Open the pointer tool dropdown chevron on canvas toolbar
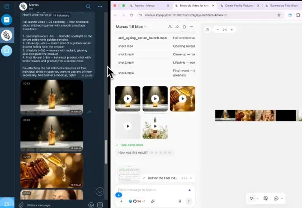The width and height of the screenshot is (302, 208). click(x=257, y=198)
